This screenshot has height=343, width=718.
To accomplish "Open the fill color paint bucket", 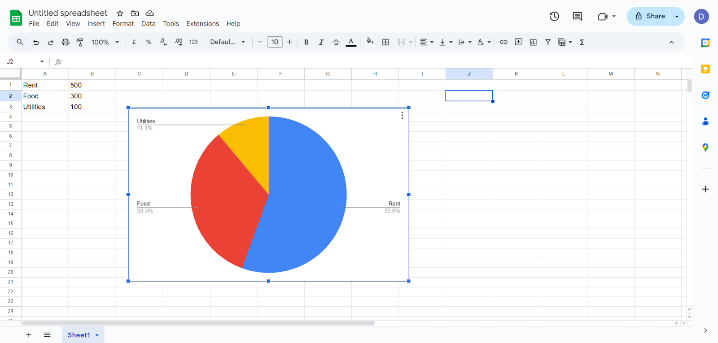I will pos(370,42).
